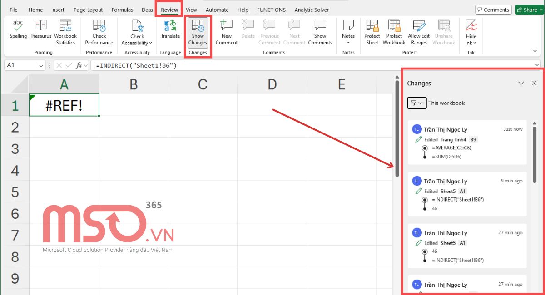Screen dimensions: 545x295
Task: Cancel the formula entry
Action: click(60, 65)
